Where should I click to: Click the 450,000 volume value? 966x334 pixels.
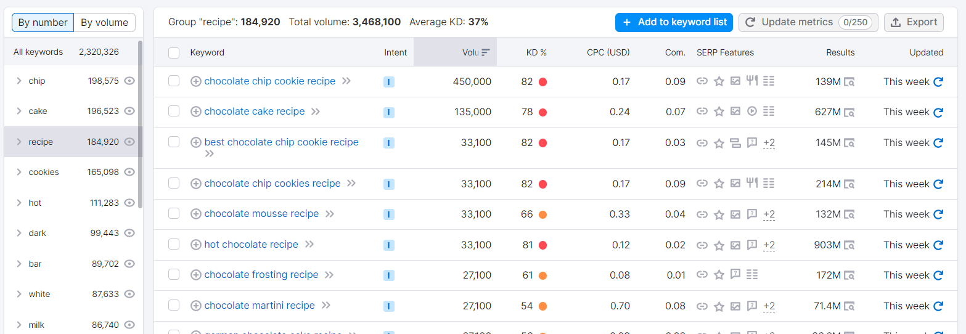(472, 81)
